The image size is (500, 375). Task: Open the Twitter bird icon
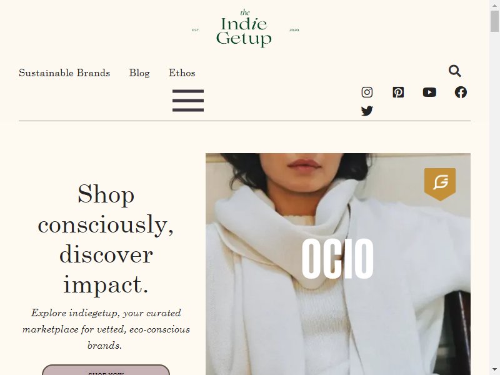[x=367, y=111]
